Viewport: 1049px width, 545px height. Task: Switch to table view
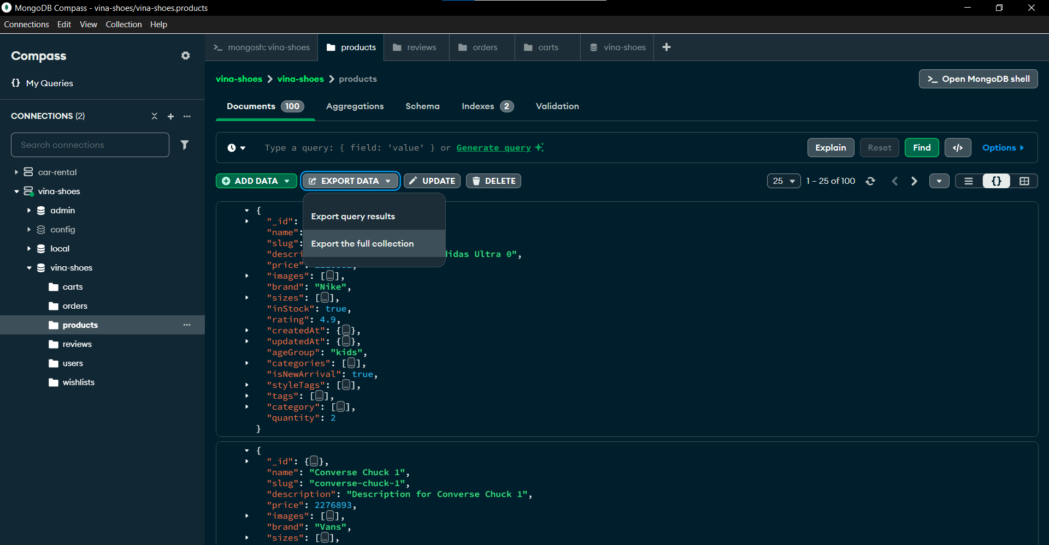pyautogui.click(x=1024, y=181)
